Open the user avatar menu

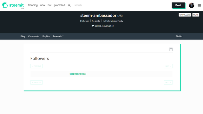coord(192,5)
